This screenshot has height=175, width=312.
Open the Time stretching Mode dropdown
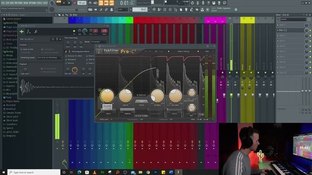[99, 42]
